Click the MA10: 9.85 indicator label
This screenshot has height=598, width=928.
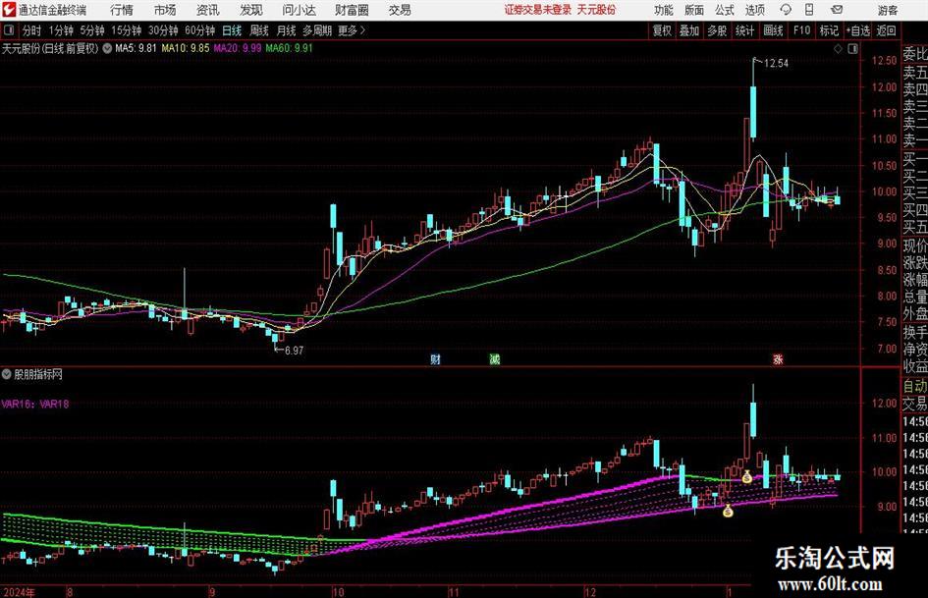tap(186, 48)
